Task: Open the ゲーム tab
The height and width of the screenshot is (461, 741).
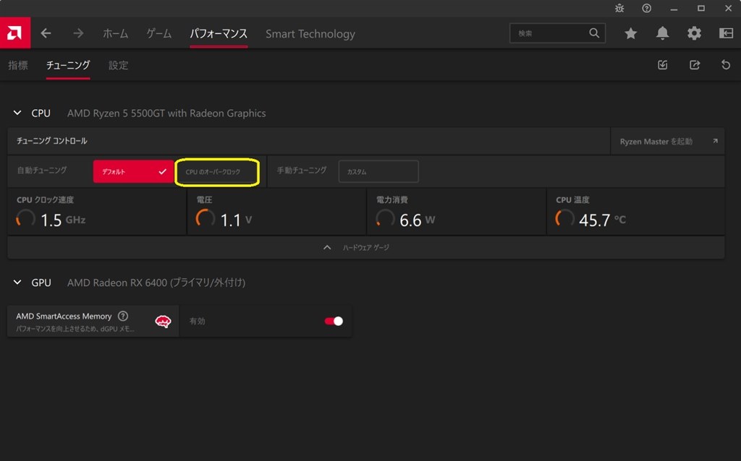Action: coord(158,33)
